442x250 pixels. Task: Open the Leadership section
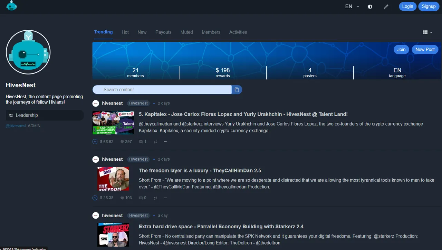45,115
